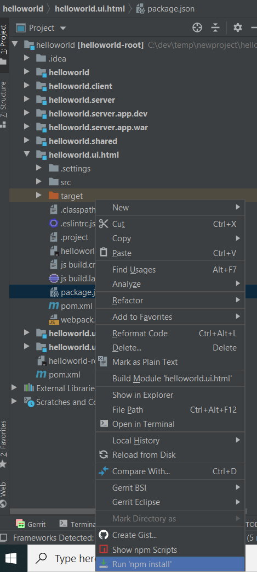Select the .eslintrc.js file icon
This screenshot has height=572, width=257.
(54, 224)
